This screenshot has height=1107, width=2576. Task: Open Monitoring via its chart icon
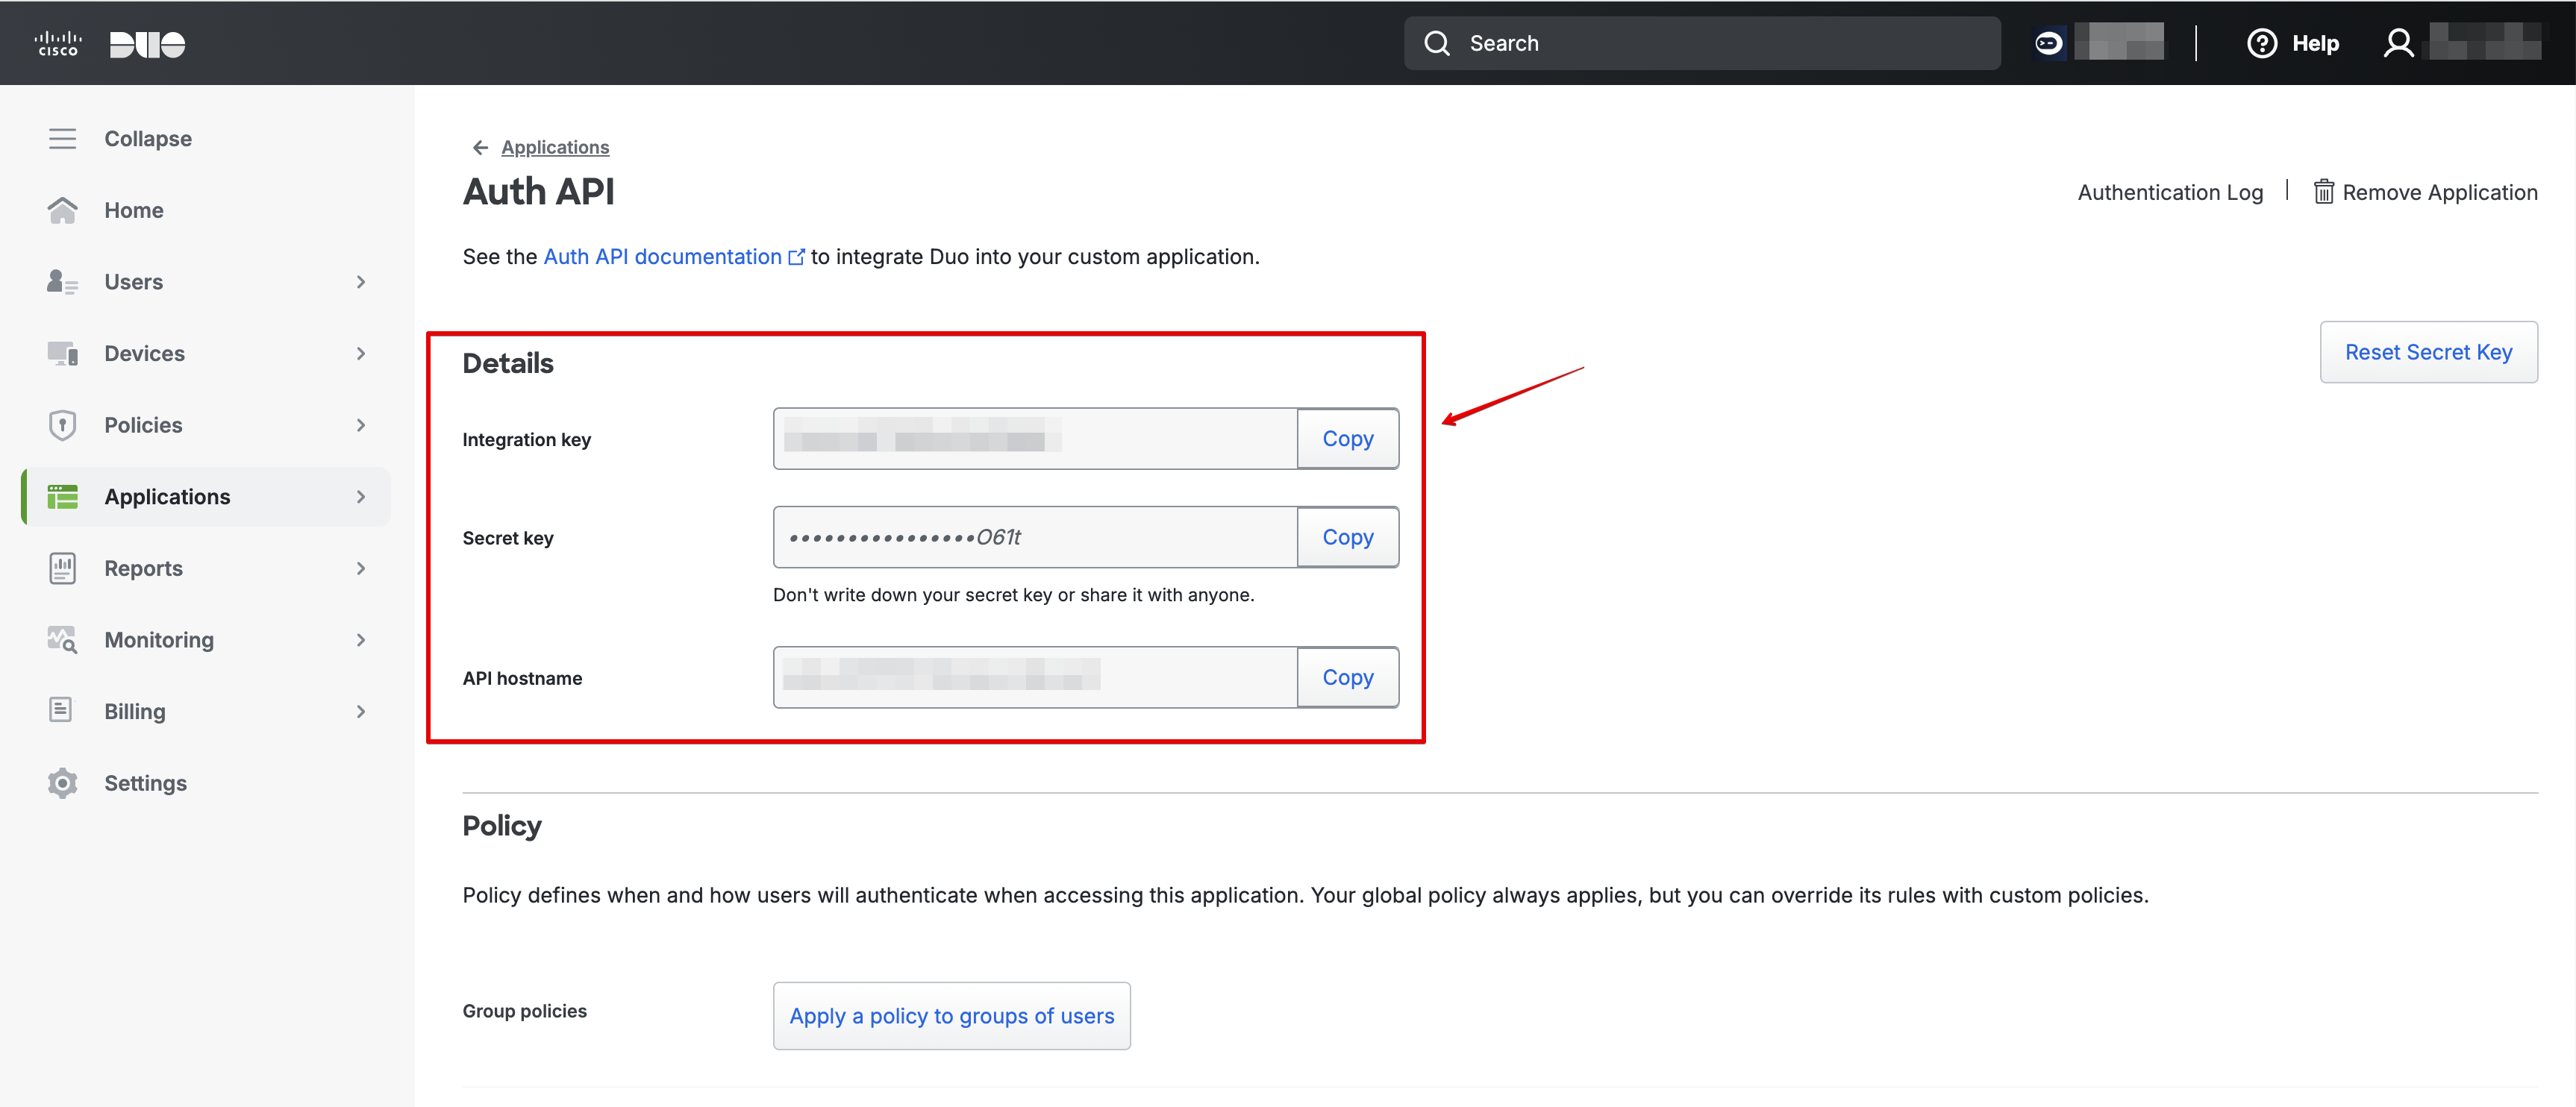[62, 639]
